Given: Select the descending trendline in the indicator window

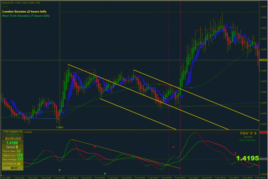Looking at the screenshot, I should coord(126,154).
